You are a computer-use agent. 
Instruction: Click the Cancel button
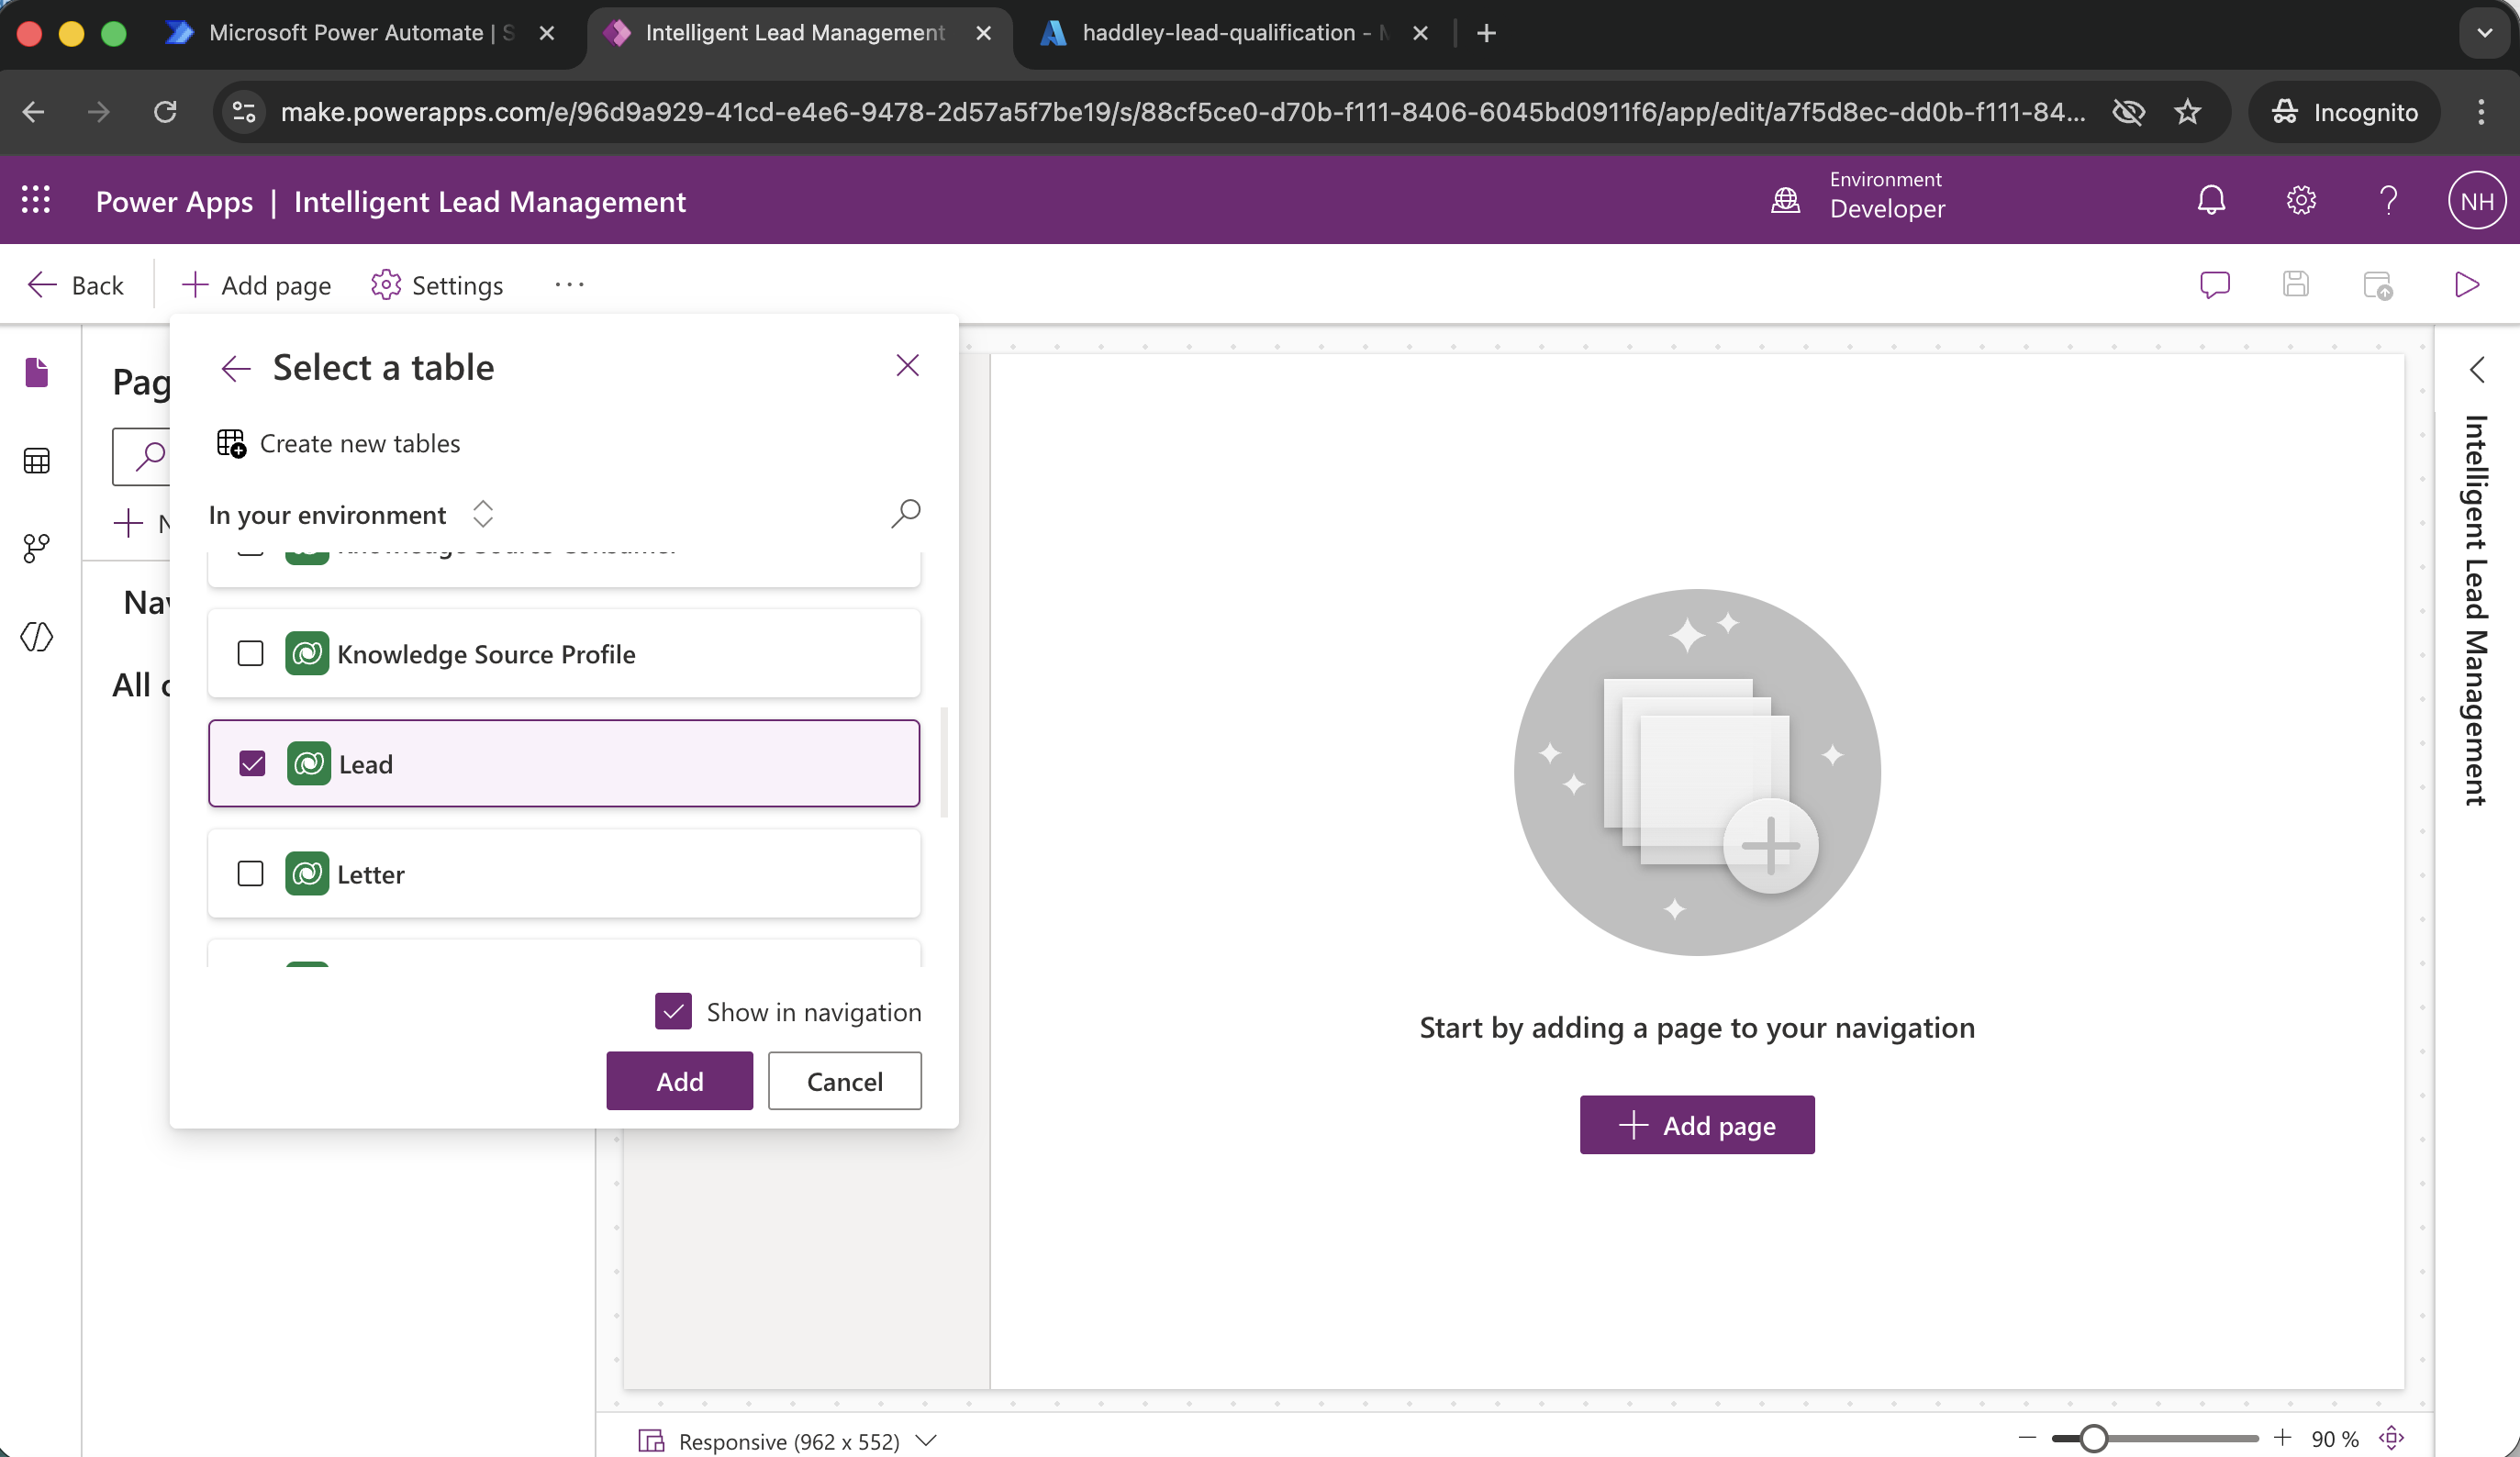(844, 1081)
